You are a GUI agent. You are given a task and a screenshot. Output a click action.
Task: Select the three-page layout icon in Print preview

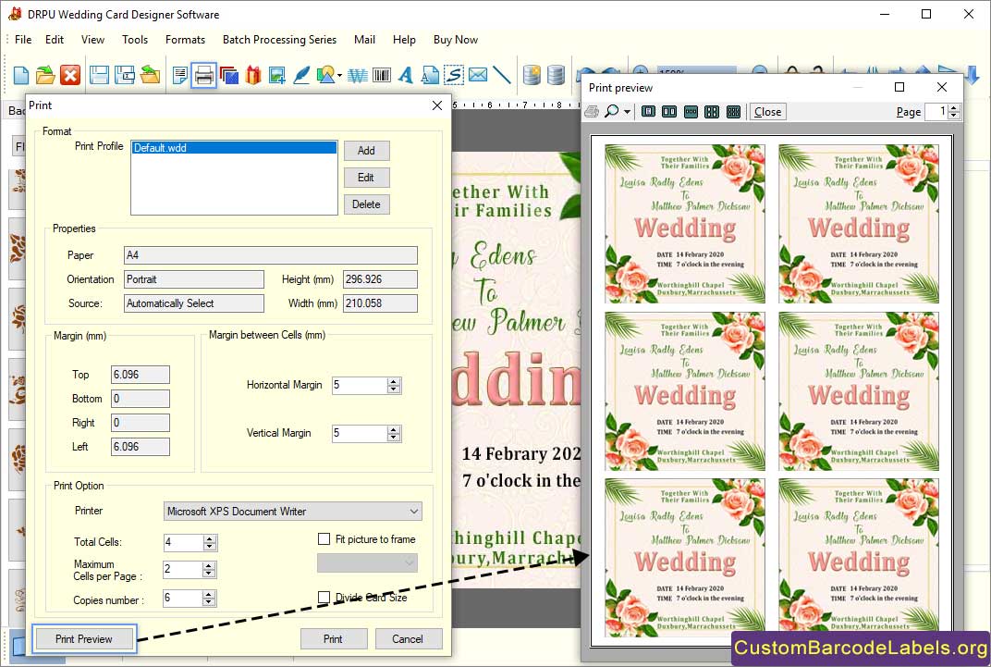point(691,112)
